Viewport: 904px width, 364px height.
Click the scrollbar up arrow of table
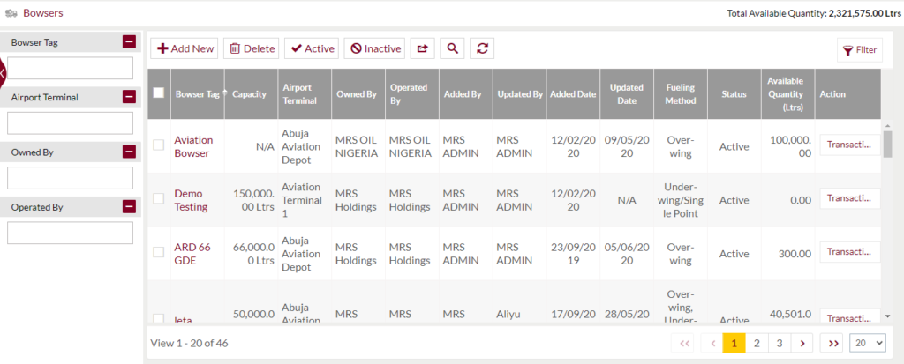coord(888,124)
